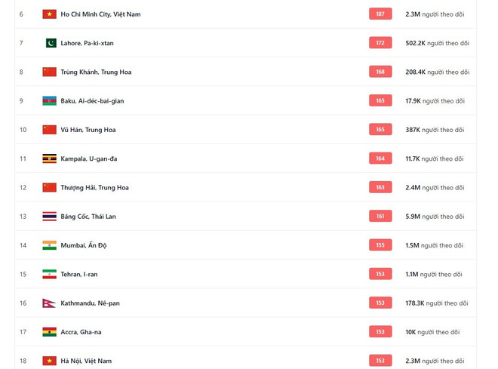
Task: Click the Ghana flag beside Accra
Action: click(x=49, y=332)
